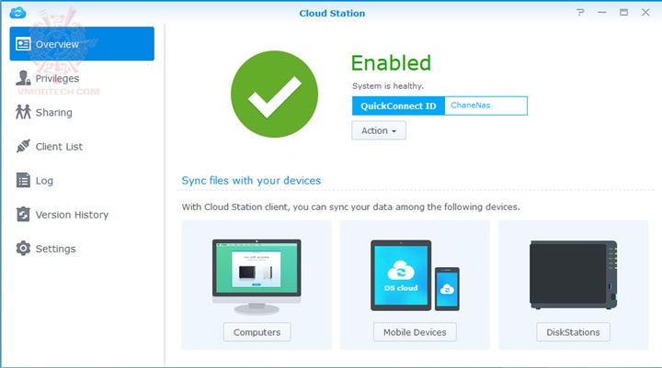This screenshot has height=368, width=662.
Task: Click the DiskStation NAS device illustration
Action: [574, 274]
